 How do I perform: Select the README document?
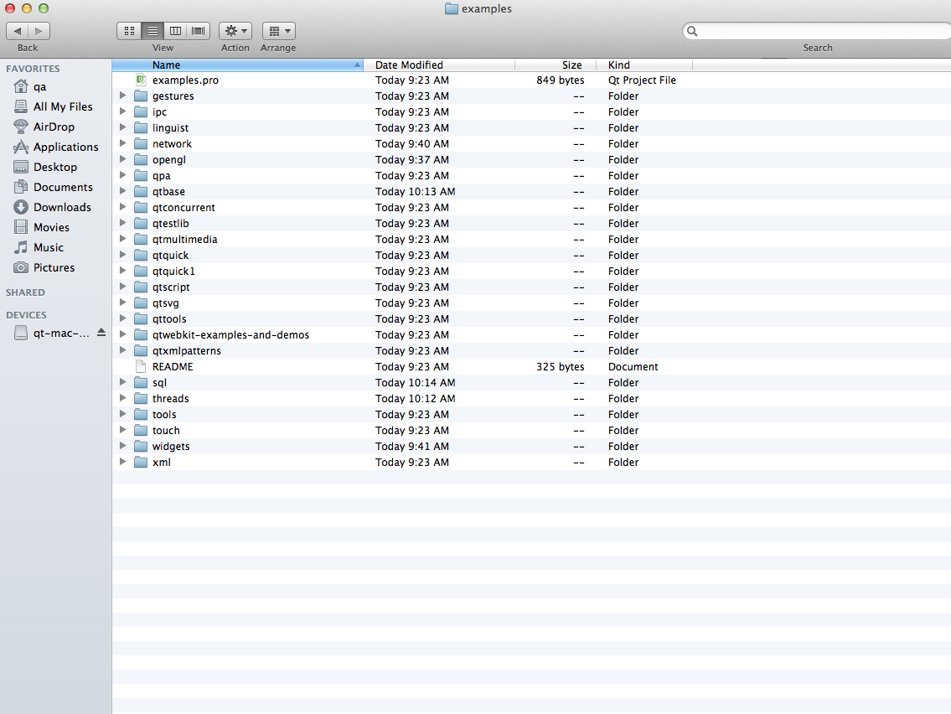coord(173,367)
